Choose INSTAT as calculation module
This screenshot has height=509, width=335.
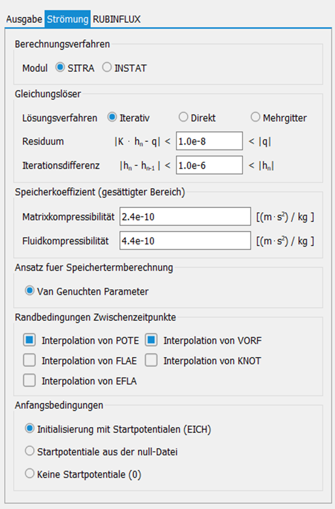[x=107, y=68]
